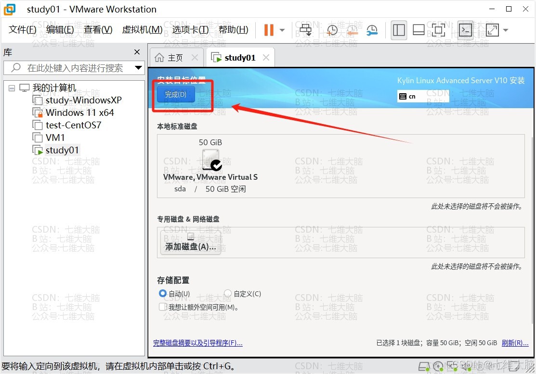Open the snapshot manager icon
Image resolution: width=536 pixels, height=374 pixels.
point(372,30)
